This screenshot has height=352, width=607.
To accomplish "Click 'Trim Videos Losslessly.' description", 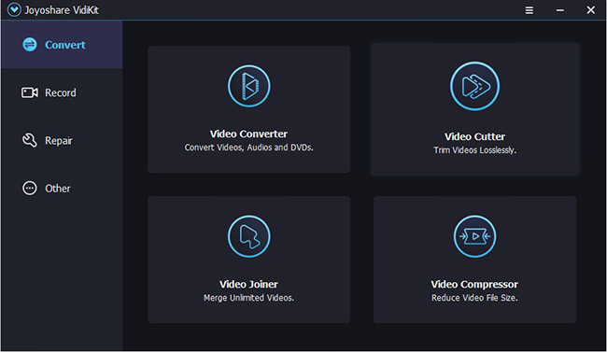I will (475, 150).
